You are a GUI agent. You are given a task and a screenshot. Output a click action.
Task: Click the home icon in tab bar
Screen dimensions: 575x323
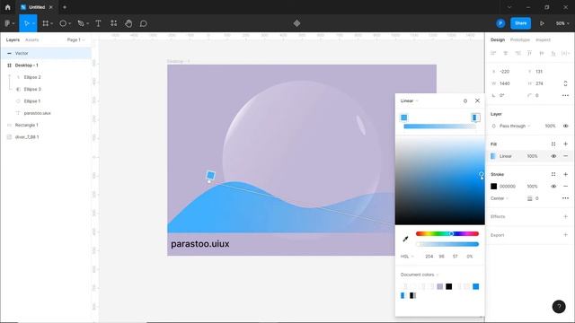pos(8,7)
